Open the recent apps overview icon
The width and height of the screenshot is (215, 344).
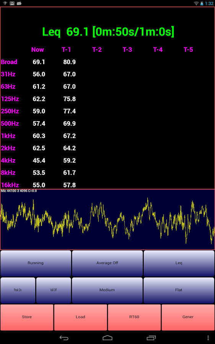point(151,338)
